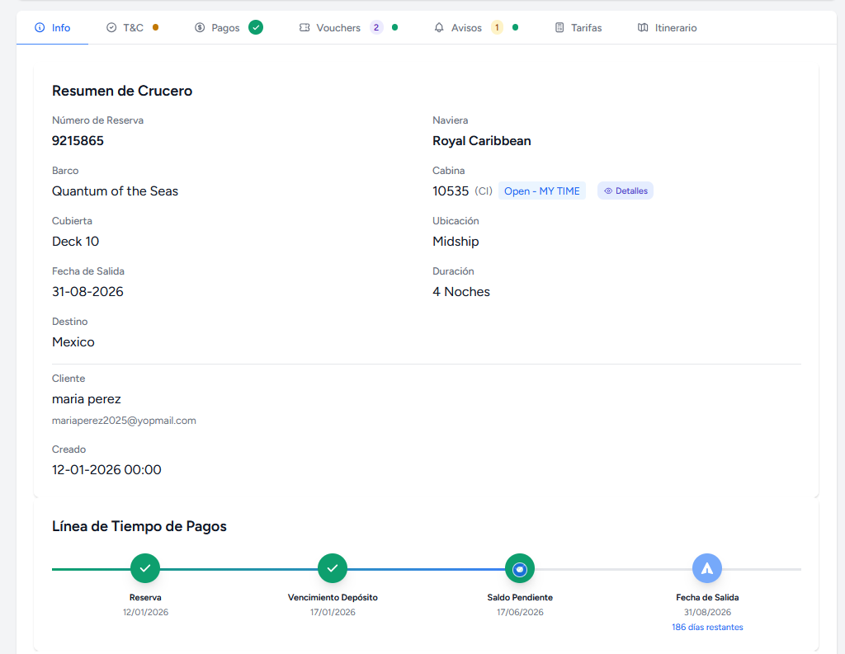Click the Reserva timeline checkmark marker
The width and height of the screenshot is (845, 654).
[145, 568]
